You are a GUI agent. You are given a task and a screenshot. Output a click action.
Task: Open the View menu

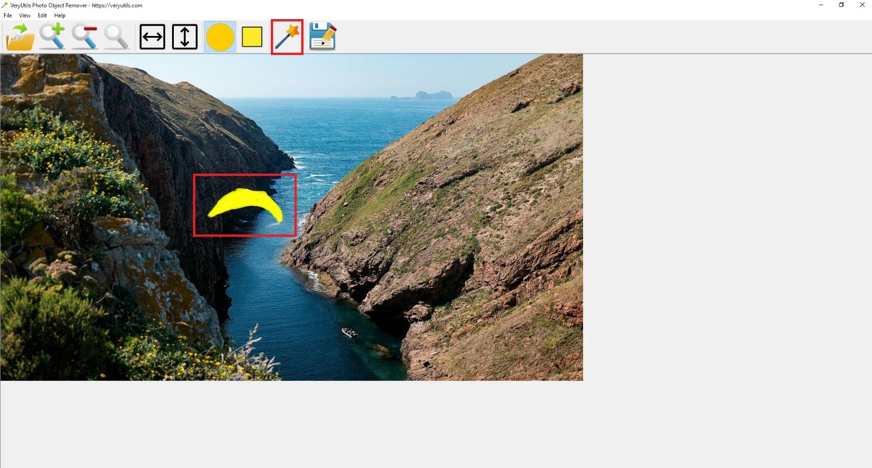point(25,16)
